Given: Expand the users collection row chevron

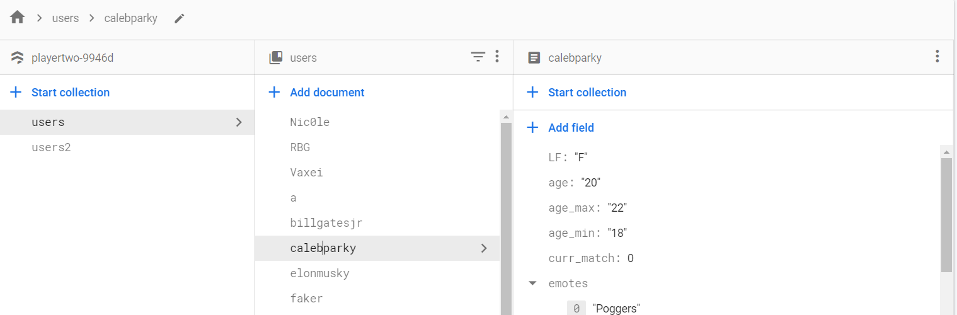Looking at the screenshot, I should coord(239,122).
